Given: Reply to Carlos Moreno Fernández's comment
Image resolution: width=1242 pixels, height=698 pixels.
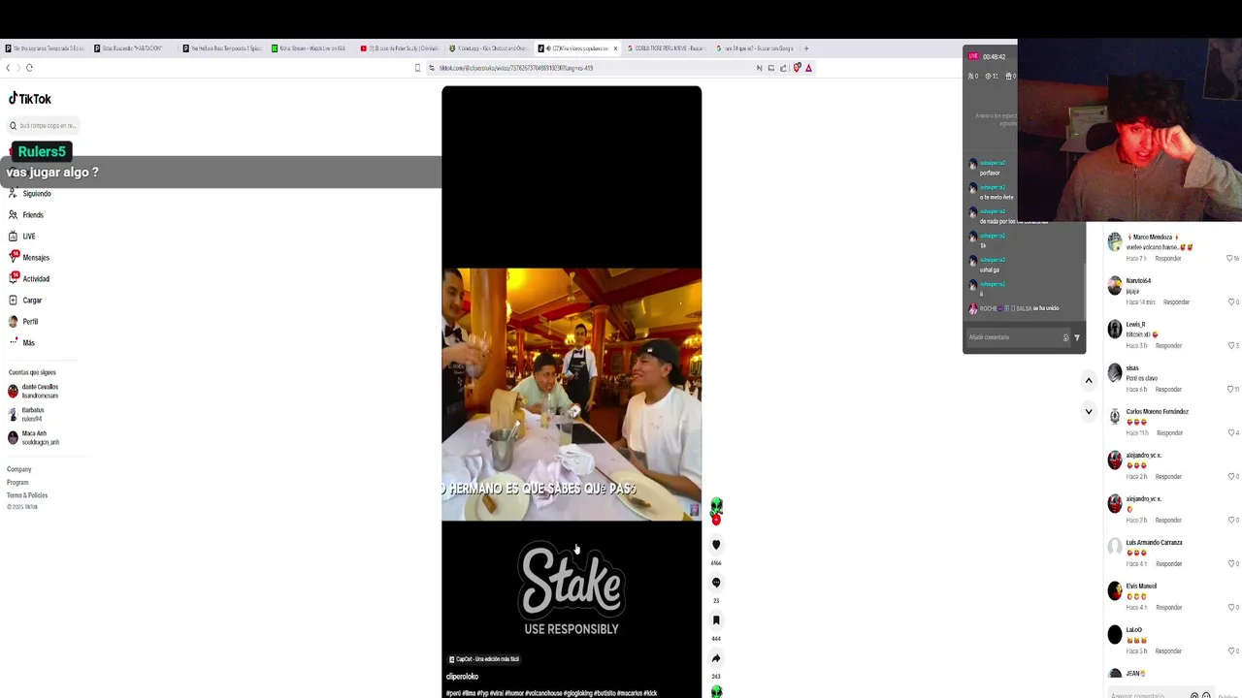Looking at the screenshot, I should click(x=1169, y=433).
